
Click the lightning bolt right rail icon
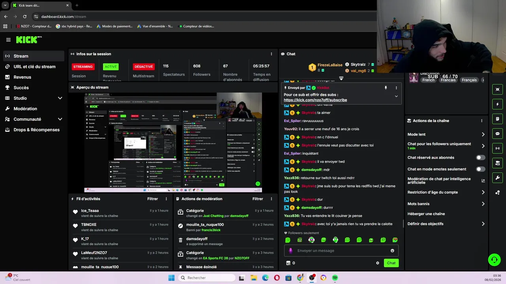(x=497, y=105)
